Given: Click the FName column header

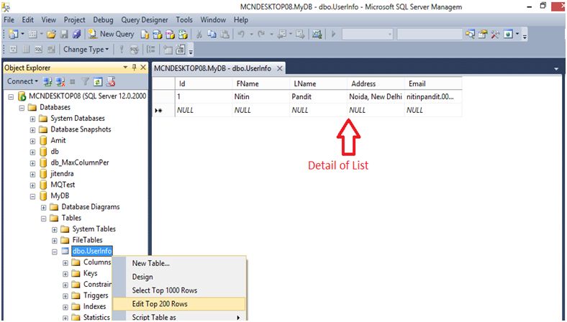Looking at the screenshot, I should click(261, 83).
